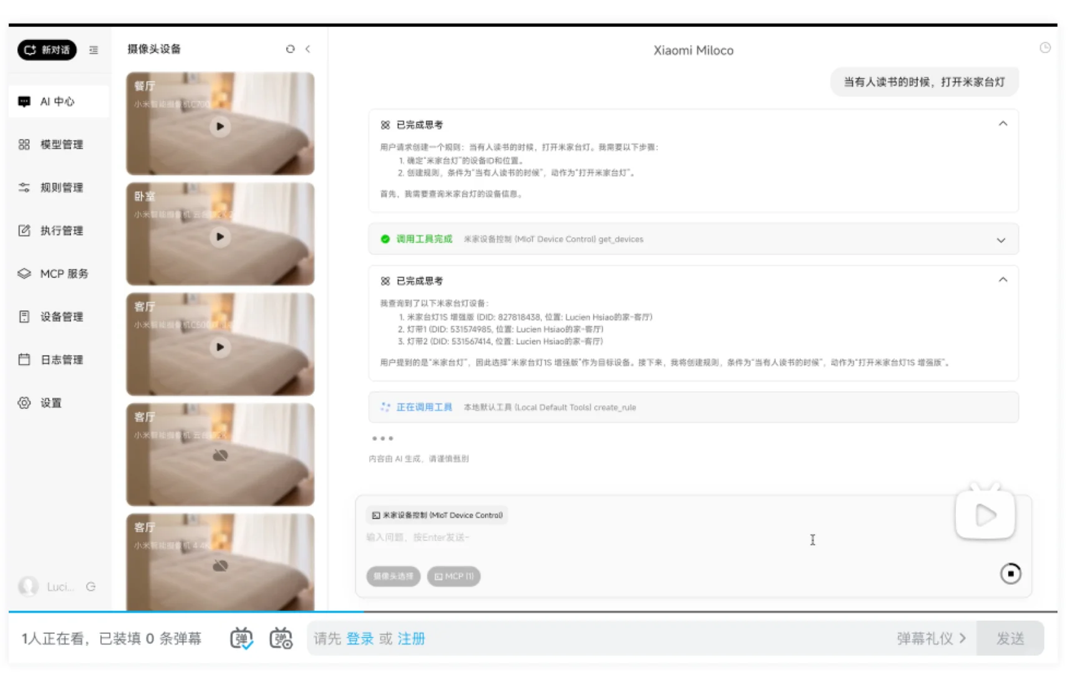The height and width of the screenshot is (673, 1070).
Task: Open 设备管理 section
Action: coord(60,316)
